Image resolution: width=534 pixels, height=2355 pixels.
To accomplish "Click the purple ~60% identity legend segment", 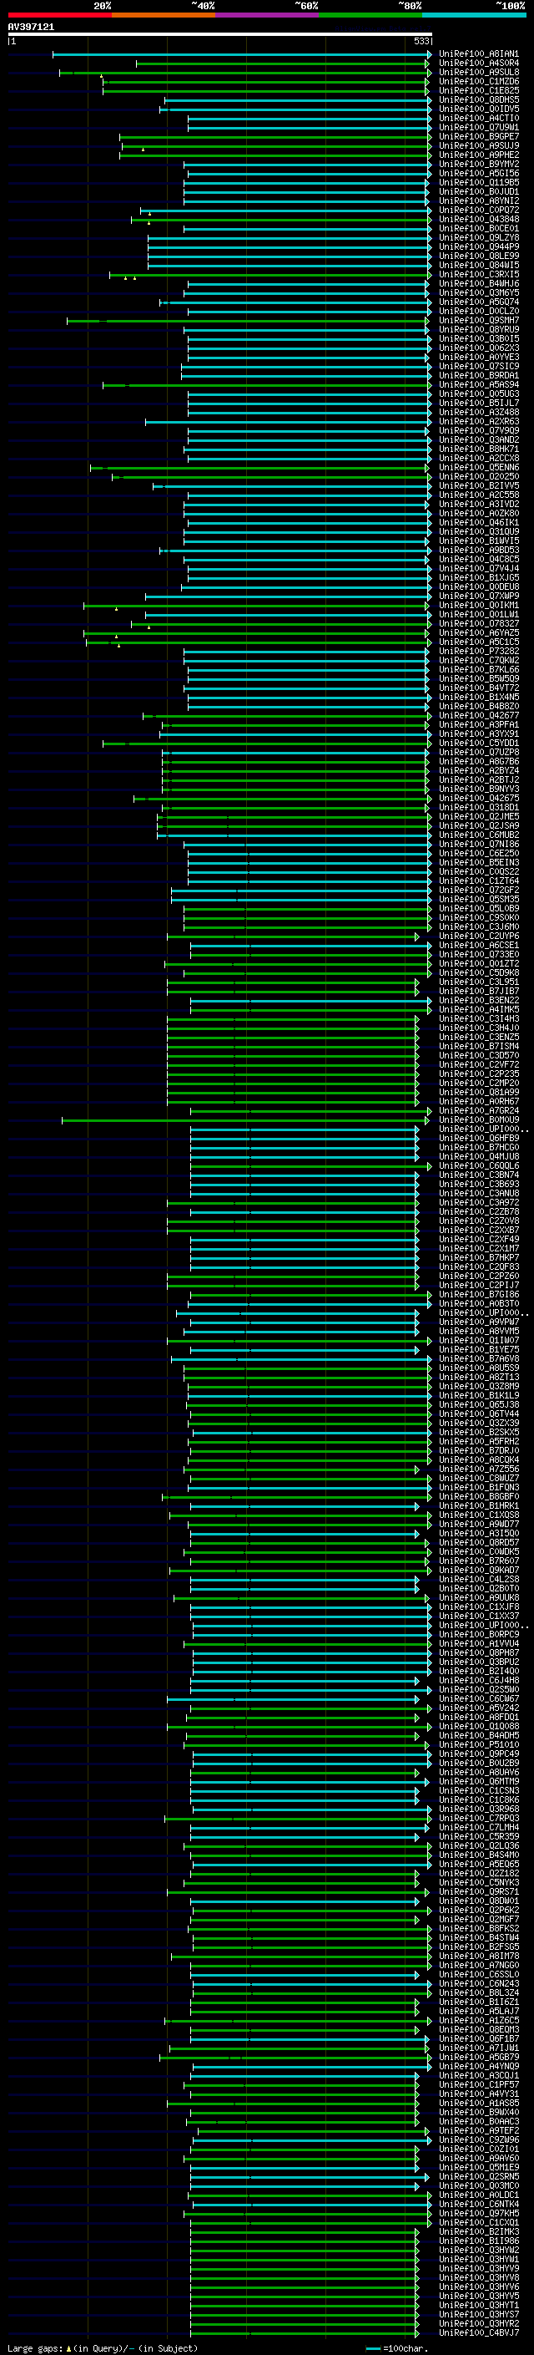I will click(268, 15).
